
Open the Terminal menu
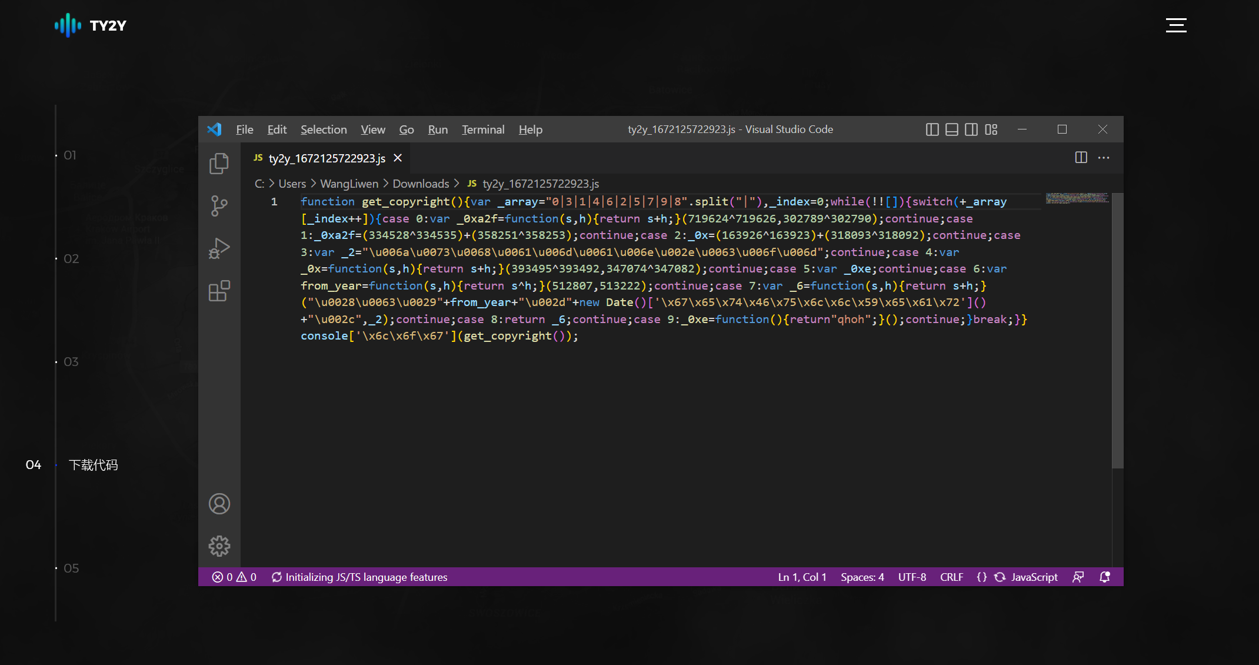[482, 129]
